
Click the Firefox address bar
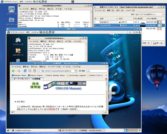56,71
